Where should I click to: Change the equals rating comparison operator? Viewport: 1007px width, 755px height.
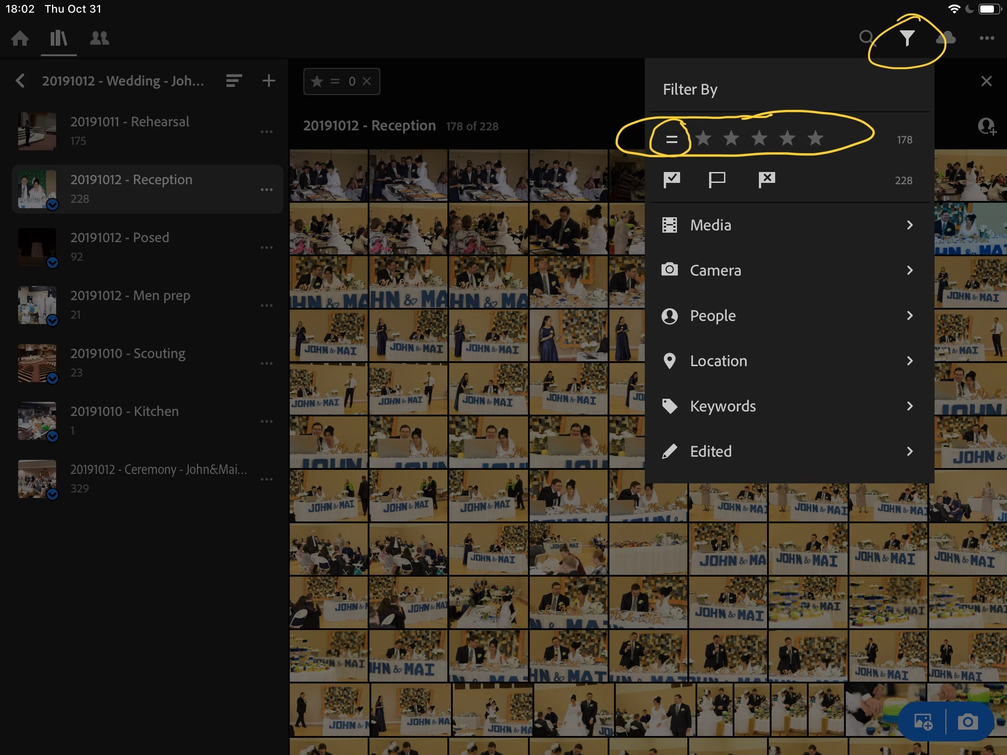point(671,139)
